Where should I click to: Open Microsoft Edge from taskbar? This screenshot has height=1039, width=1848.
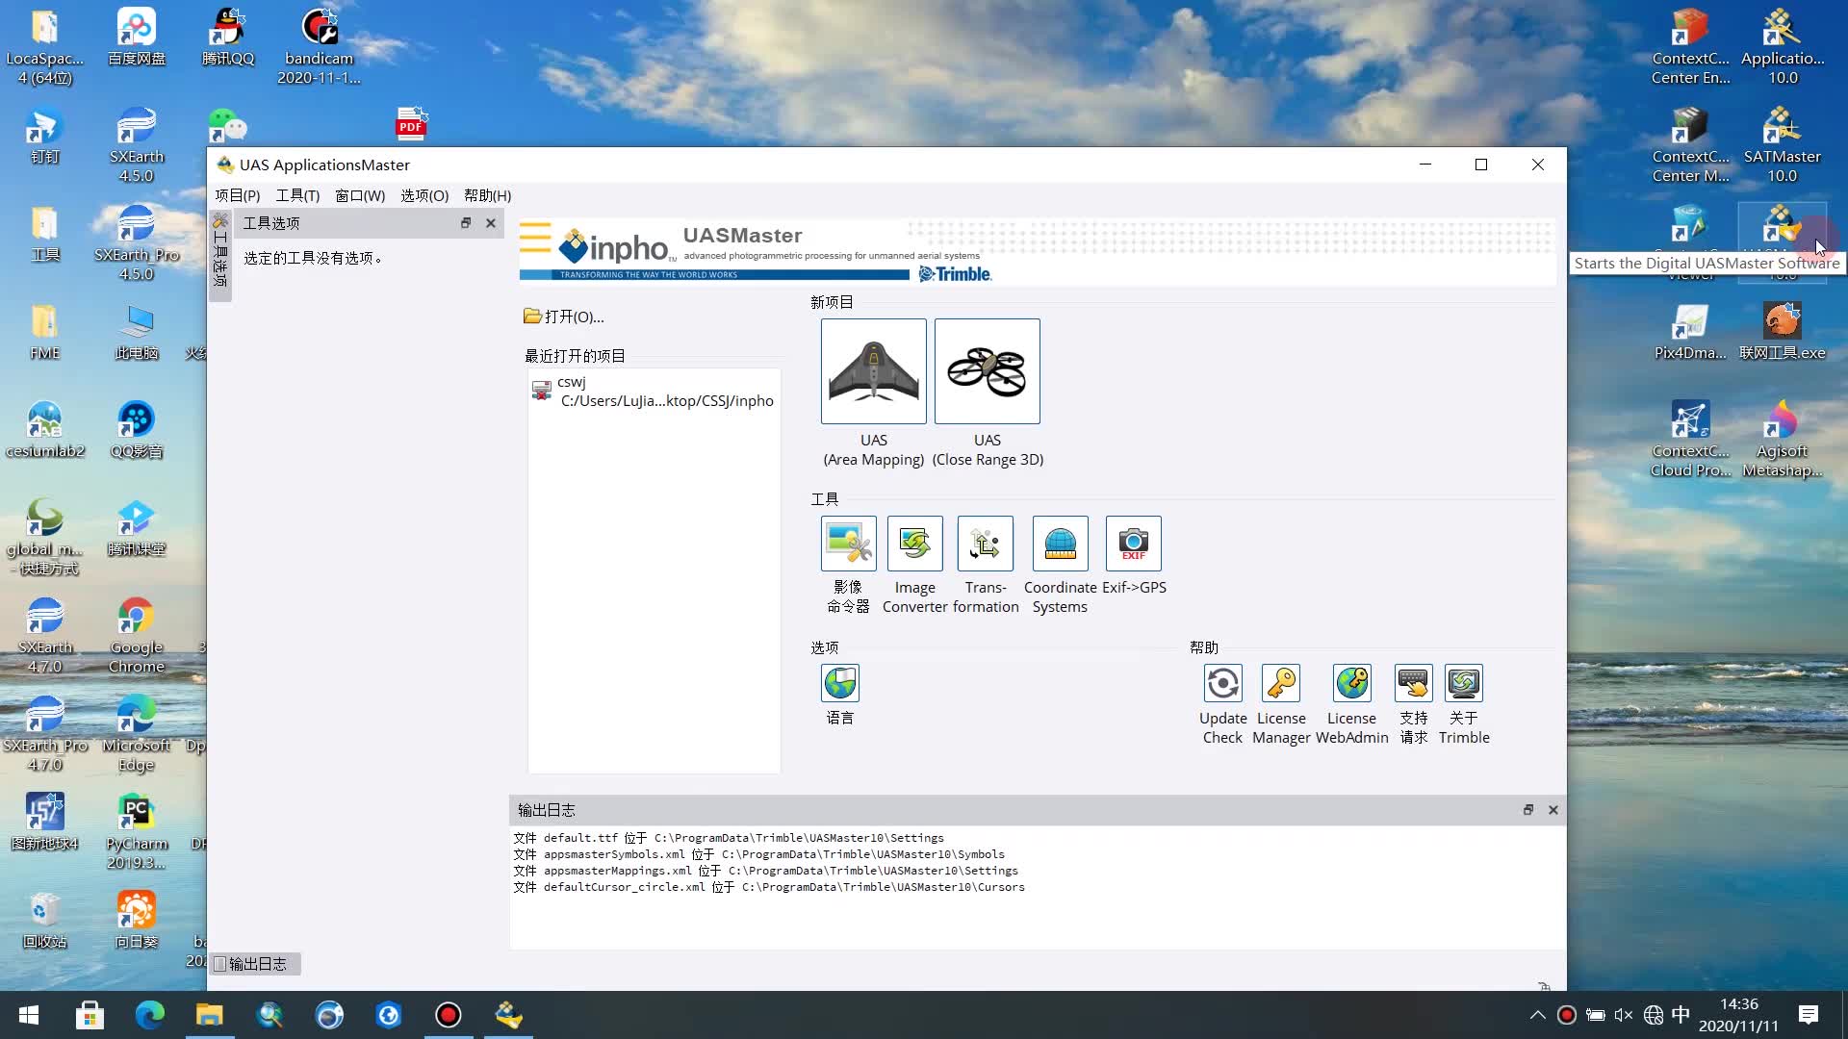coord(149,1015)
